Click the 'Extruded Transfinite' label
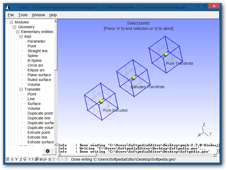227x170 pixels. [147, 87]
